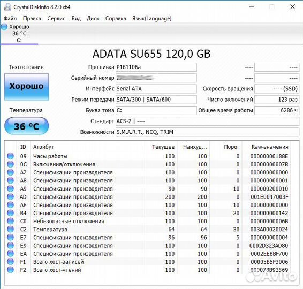The image size is (303, 289).
Task: Click the Стандарт field ACS-2
Action: 207,121
